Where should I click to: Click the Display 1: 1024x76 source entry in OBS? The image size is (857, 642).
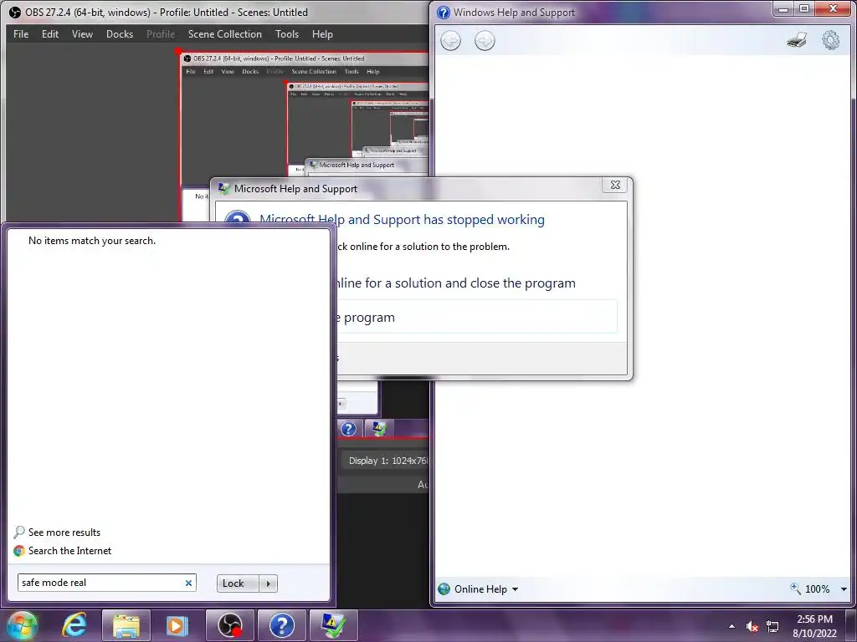(x=387, y=461)
